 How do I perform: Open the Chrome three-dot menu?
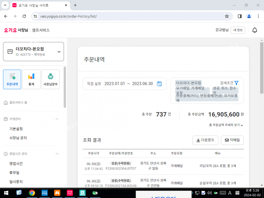pos(258,16)
